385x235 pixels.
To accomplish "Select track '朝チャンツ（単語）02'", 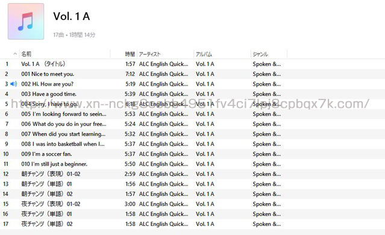I will 47,194.
